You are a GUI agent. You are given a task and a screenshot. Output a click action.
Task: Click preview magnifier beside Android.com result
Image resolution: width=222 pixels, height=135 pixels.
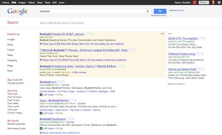[x=64, y=82]
